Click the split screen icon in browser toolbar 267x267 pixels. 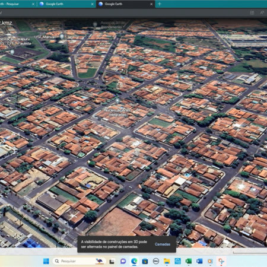(252, 12)
